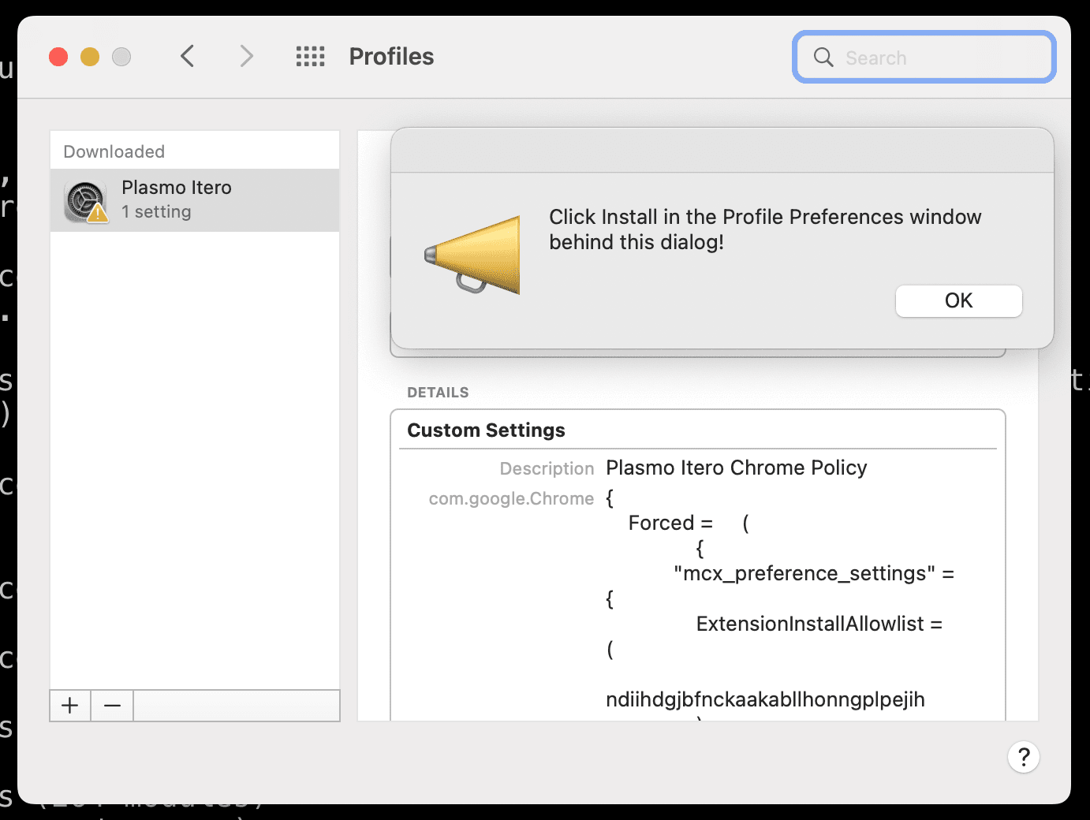Go forward with the right chevron
The width and height of the screenshot is (1090, 820).
pos(246,56)
